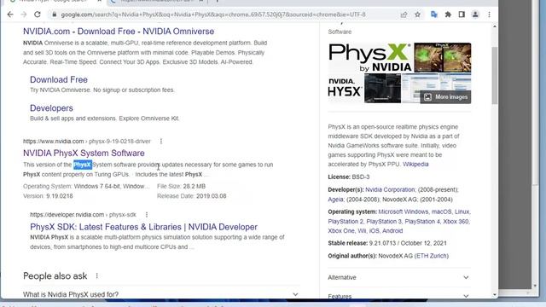Open the PhysX by NVIDIA logo image

(370, 57)
